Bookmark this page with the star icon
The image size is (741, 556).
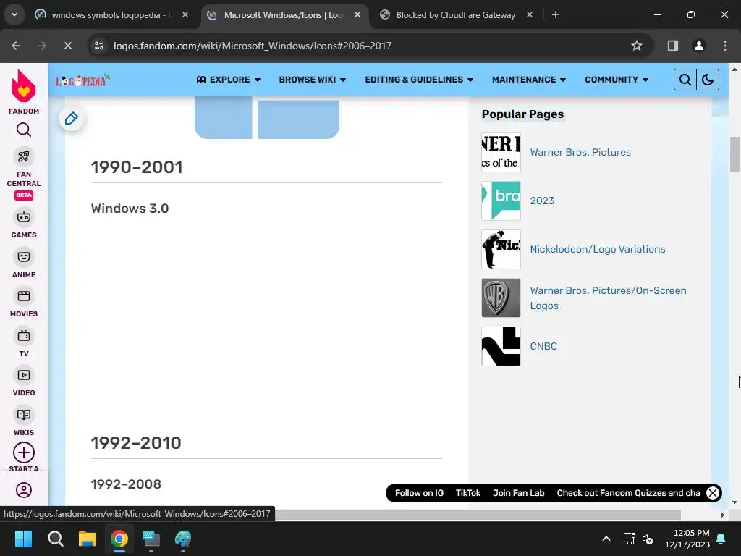point(637,46)
